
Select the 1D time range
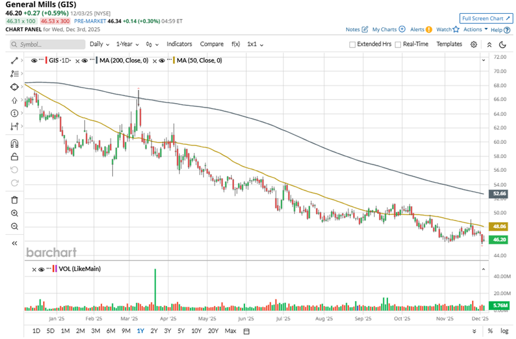click(36, 331)
